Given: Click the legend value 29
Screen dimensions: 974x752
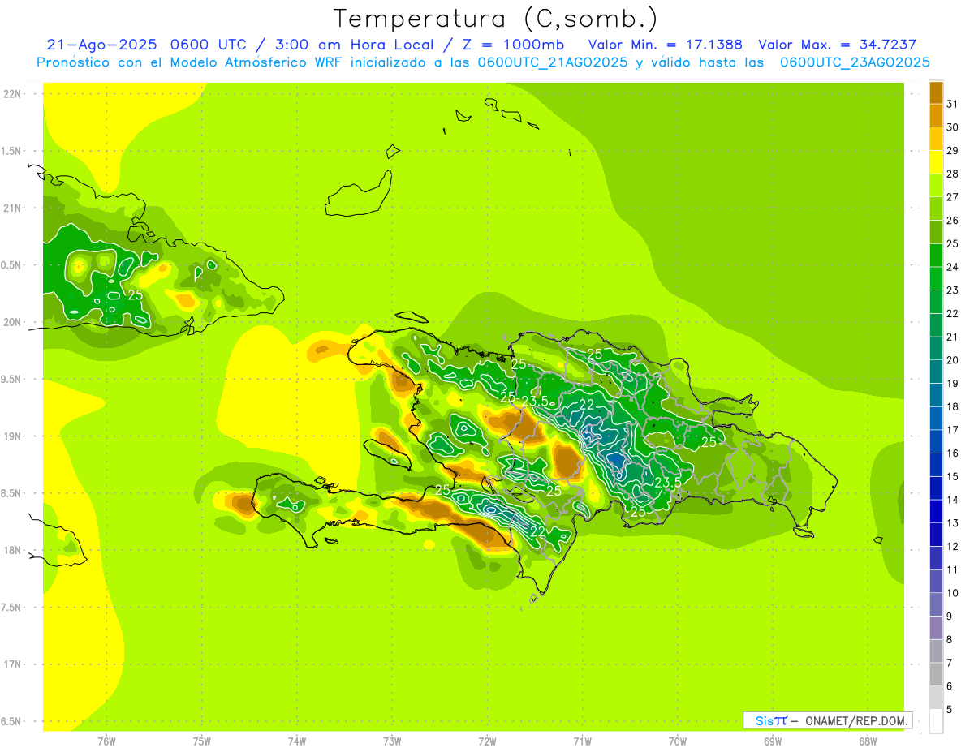Looking at the screenshot, I should 953,151.
